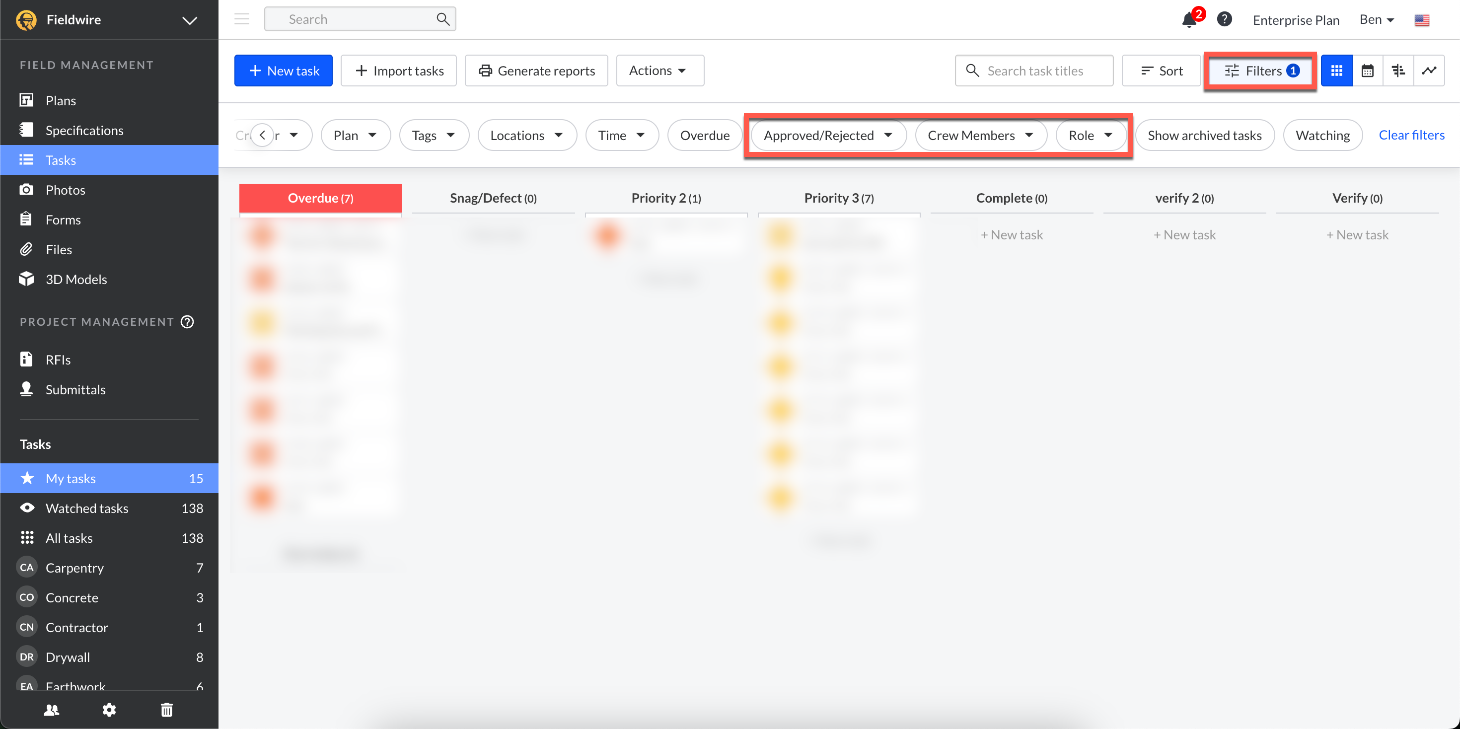Click Clear filters link
The height and width of the screenshot is (729, 1460).
point(1411,136)
